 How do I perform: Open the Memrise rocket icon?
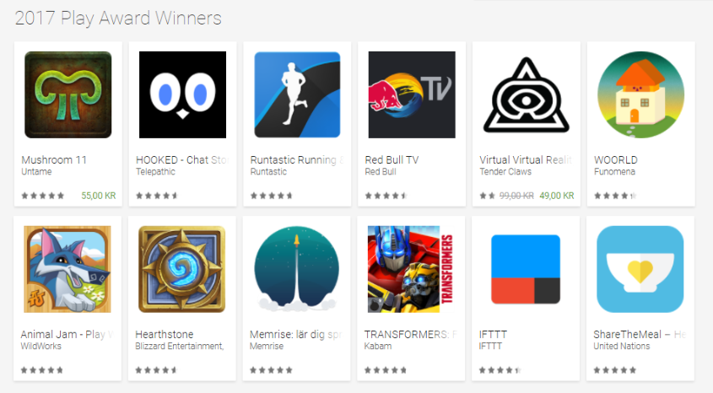296,269
